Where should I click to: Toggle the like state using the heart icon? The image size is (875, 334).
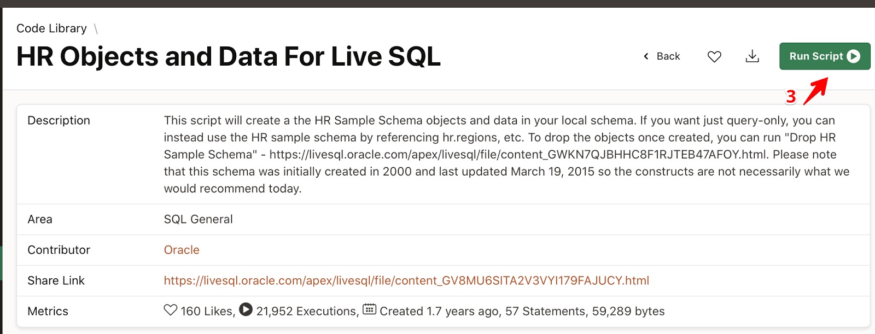click(714, 56)
